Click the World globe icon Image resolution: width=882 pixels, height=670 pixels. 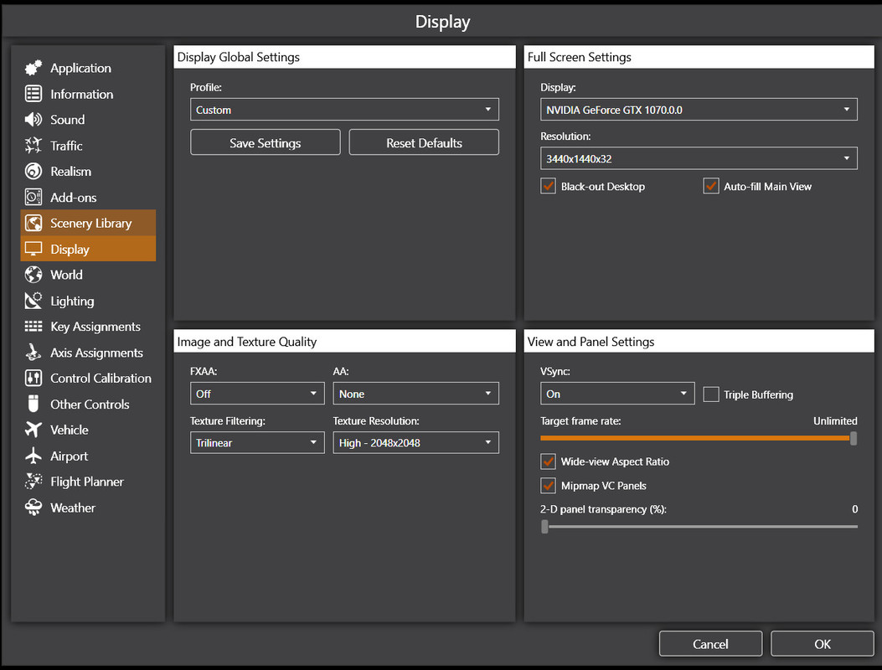pos(34,275)
